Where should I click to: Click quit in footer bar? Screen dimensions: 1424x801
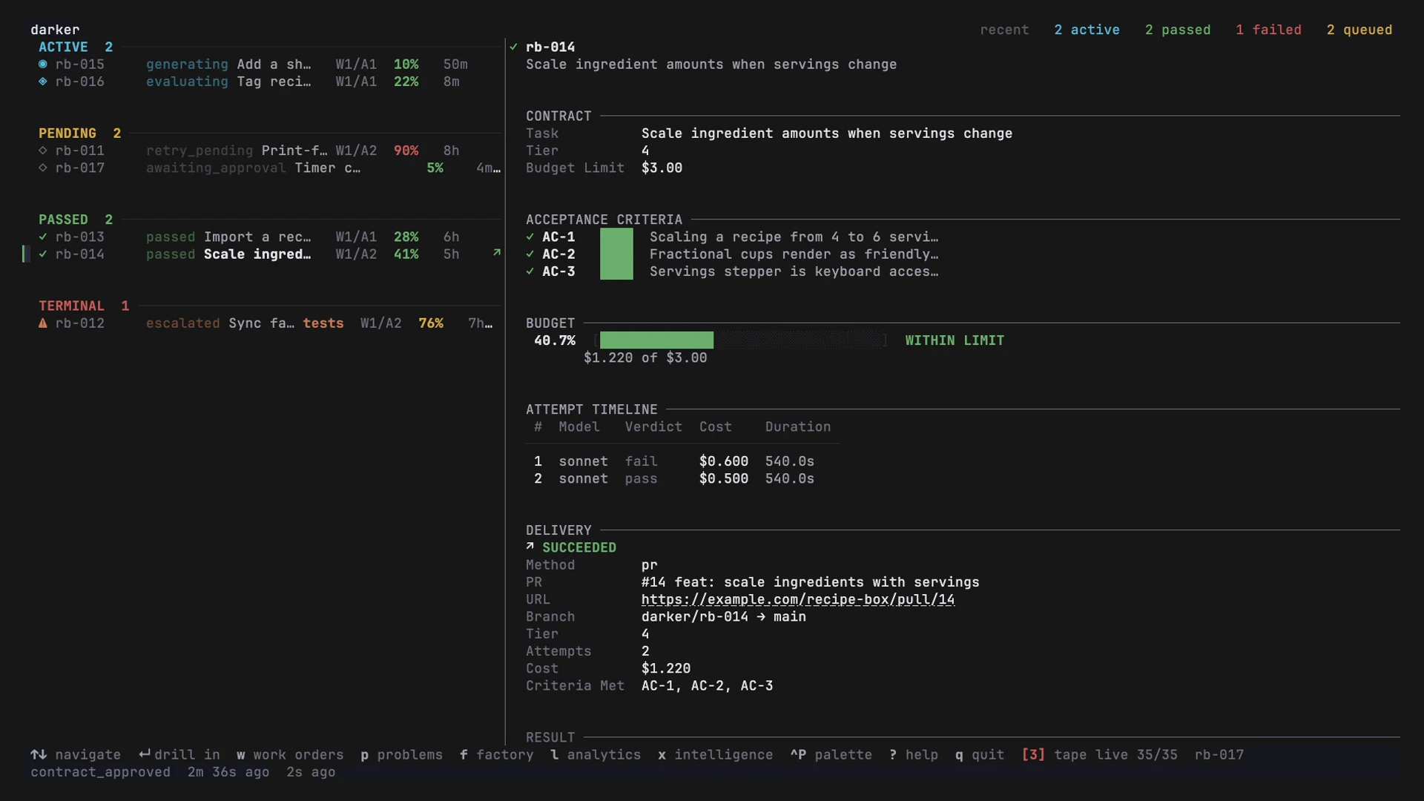980,755
